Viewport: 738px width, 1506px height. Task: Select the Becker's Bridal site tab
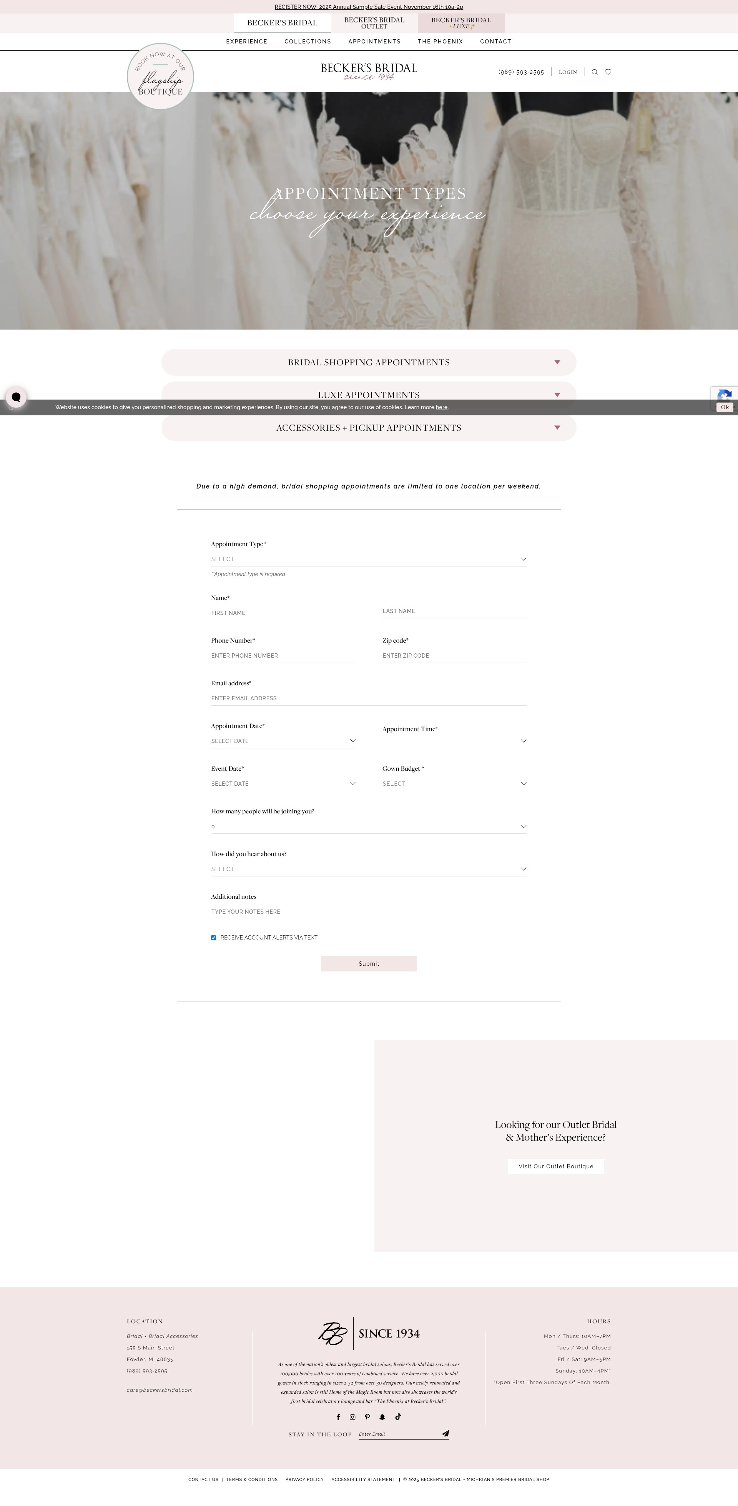pos(282,23)
